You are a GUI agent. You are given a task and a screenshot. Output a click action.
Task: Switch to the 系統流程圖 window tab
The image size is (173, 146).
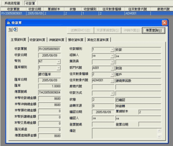click(x=12, y=3)
